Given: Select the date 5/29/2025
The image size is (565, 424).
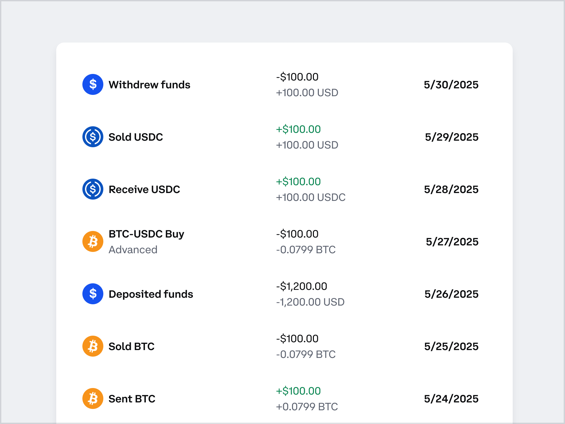Looking at the screenshot, I should [x=452, y=137].
